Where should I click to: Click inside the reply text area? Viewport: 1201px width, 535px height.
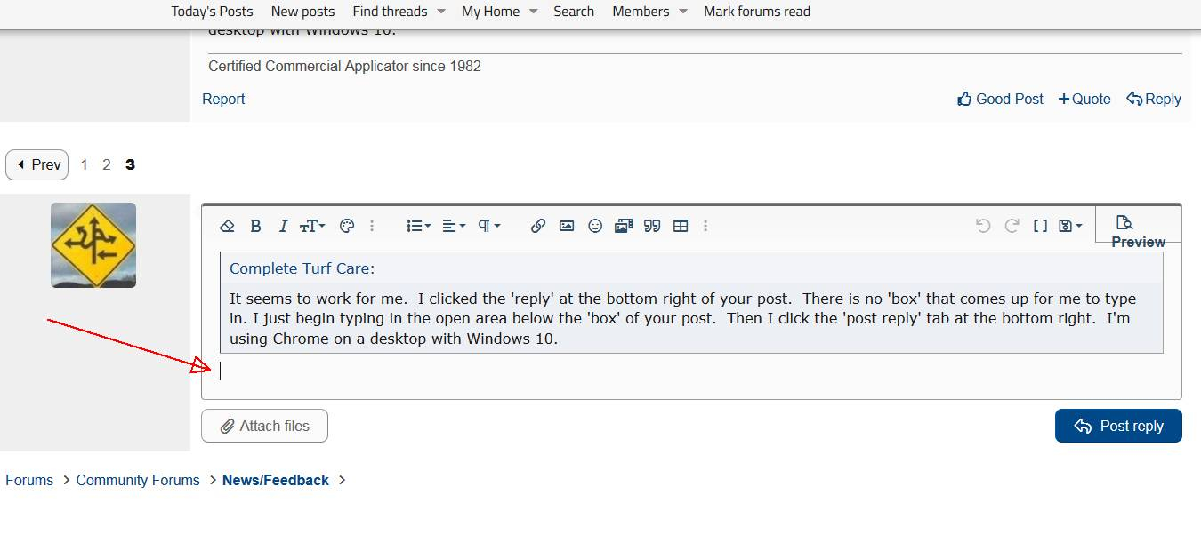[623, 373]
